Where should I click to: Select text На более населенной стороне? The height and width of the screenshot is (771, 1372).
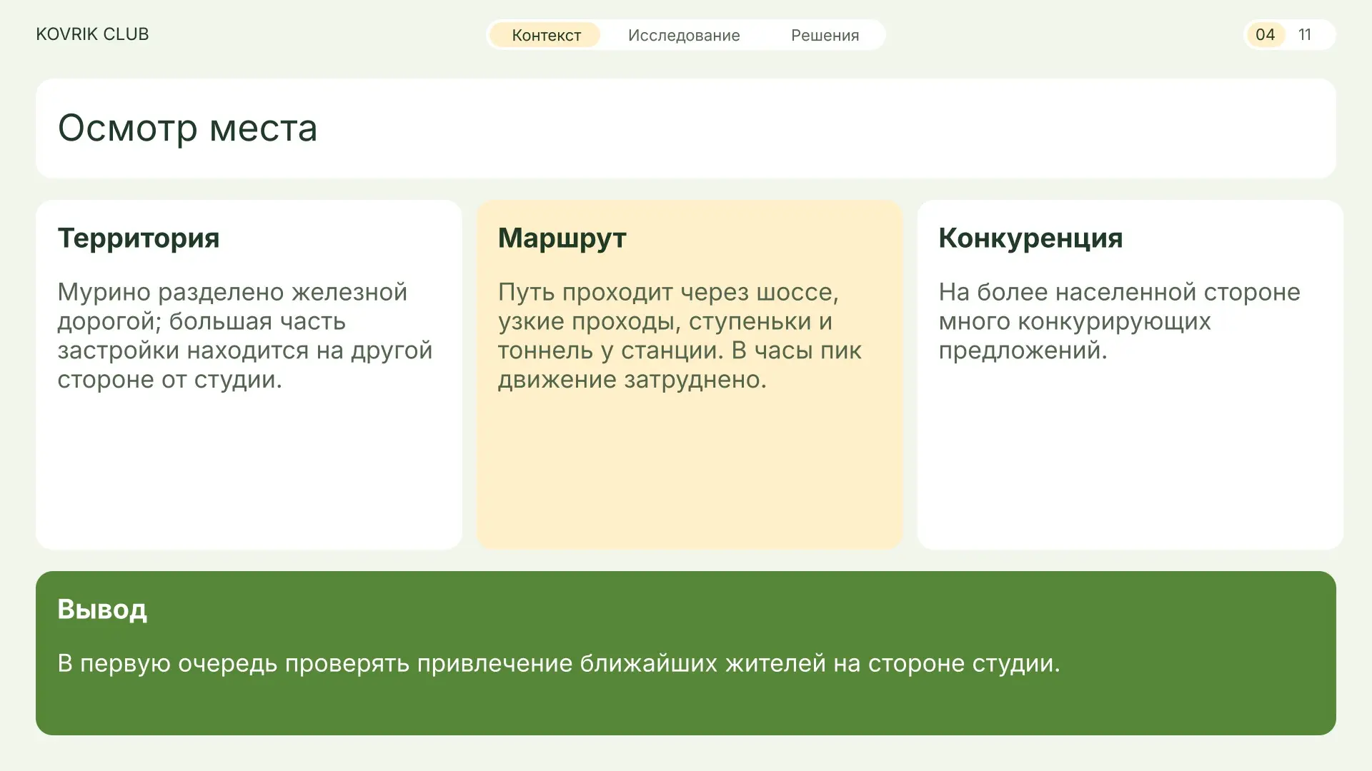click(1119, 321)
